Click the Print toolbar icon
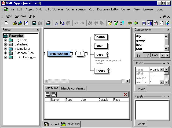The width and height of the screenshot is (172, 128). point(48,23)
